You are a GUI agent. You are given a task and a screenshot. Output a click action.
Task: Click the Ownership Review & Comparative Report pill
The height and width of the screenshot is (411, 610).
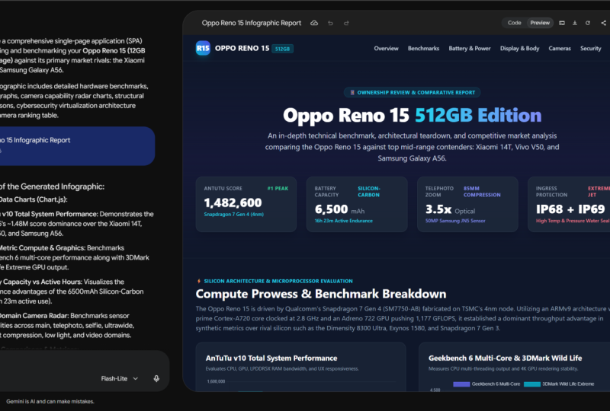coord(412,92)
